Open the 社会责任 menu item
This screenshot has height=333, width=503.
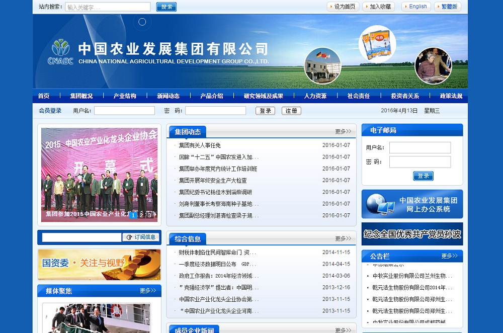(x=359, y=96)
